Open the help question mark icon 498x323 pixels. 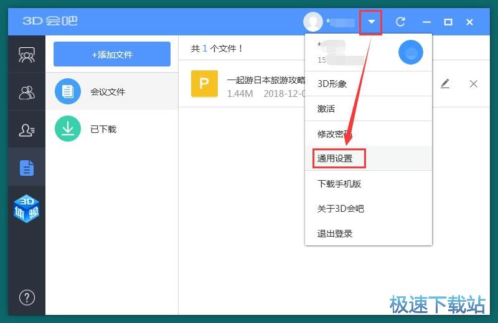[27, 298]
